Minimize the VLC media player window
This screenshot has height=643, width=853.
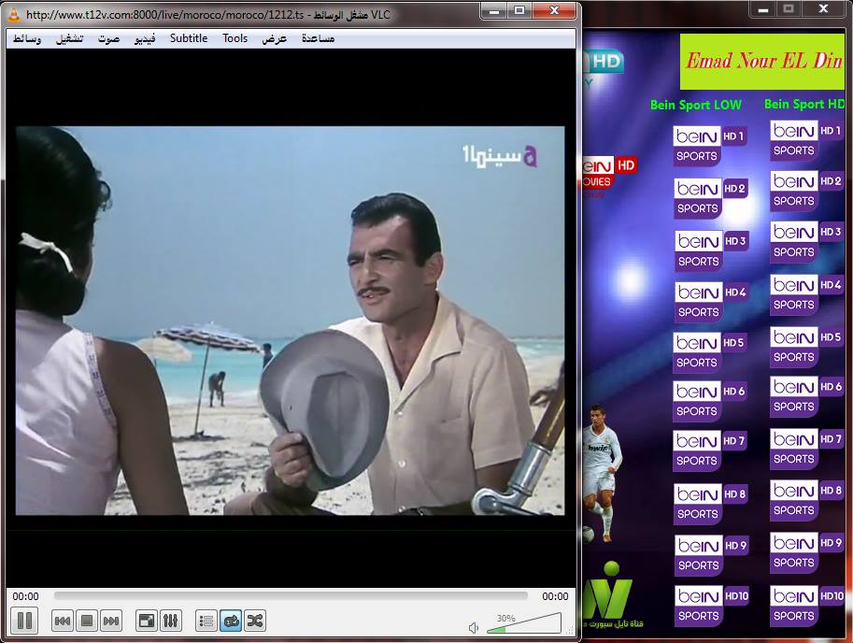(494, 11)
